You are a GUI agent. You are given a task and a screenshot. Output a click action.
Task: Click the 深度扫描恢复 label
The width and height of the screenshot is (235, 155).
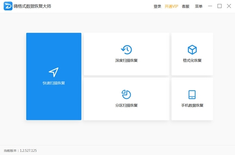(127, 61)
